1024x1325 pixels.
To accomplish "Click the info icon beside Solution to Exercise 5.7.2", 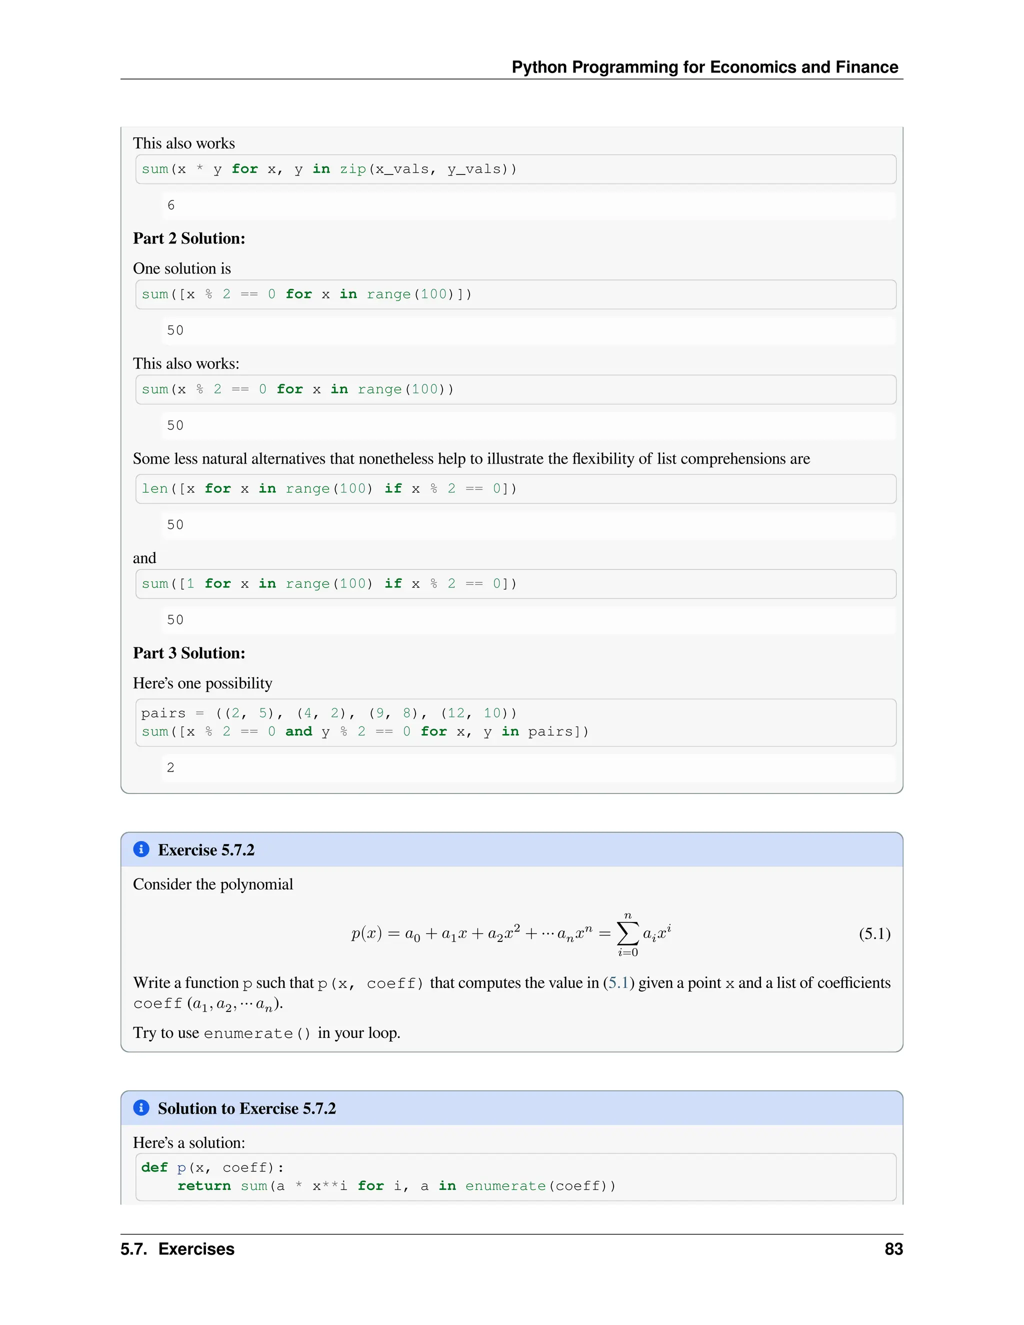I will (x=140, y=1107).
